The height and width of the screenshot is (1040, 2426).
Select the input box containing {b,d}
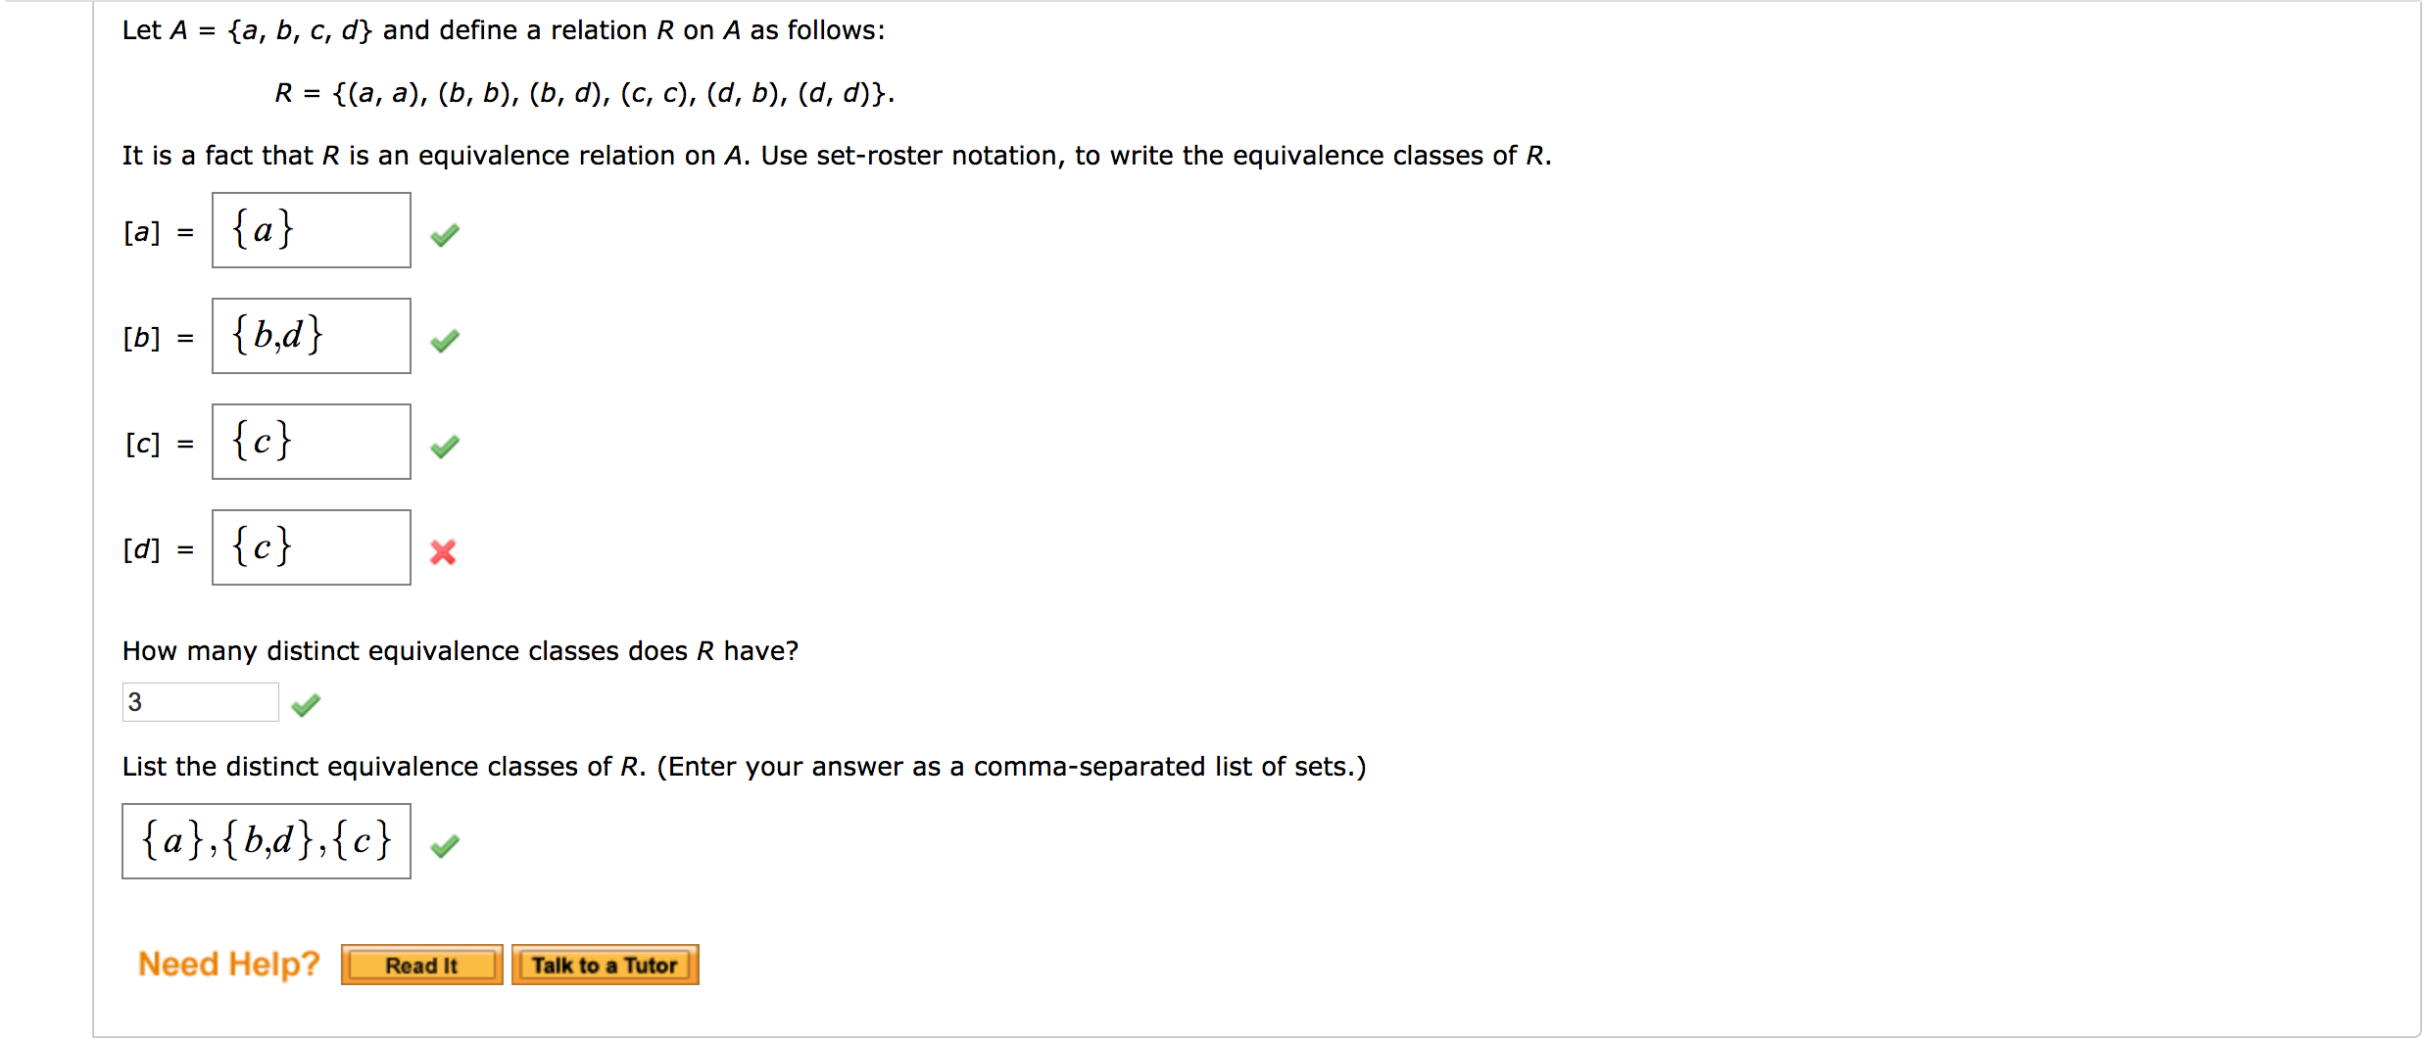pos(311,336)
